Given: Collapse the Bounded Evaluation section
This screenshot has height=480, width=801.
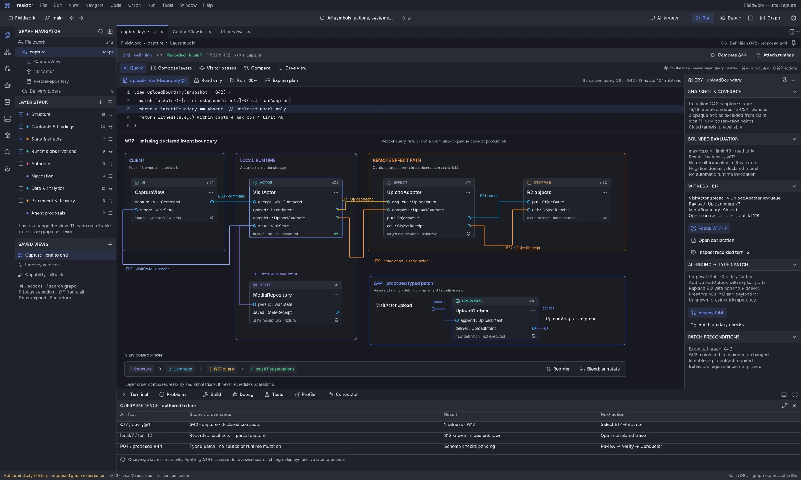Looking at the screenshot, I should (x=794, y=139).
